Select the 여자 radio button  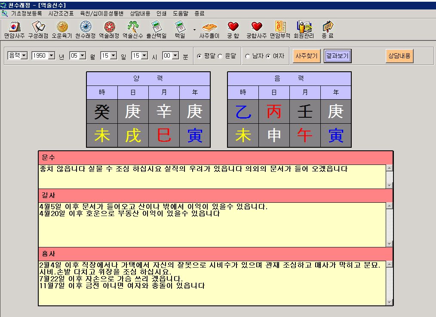[268, 56]
